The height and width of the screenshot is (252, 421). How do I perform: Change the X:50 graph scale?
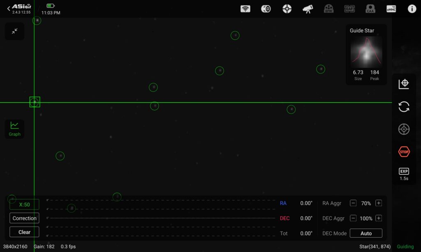[x=24, y=204]
